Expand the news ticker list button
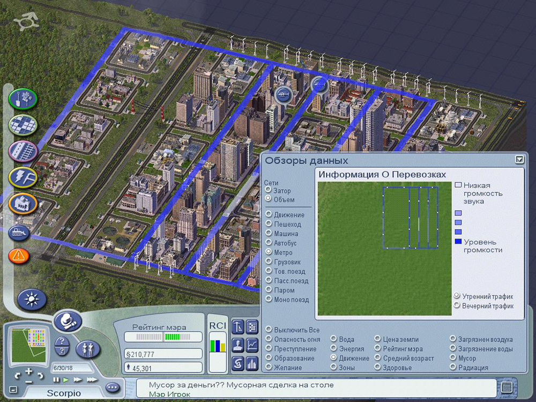 [x=506, y=388]
